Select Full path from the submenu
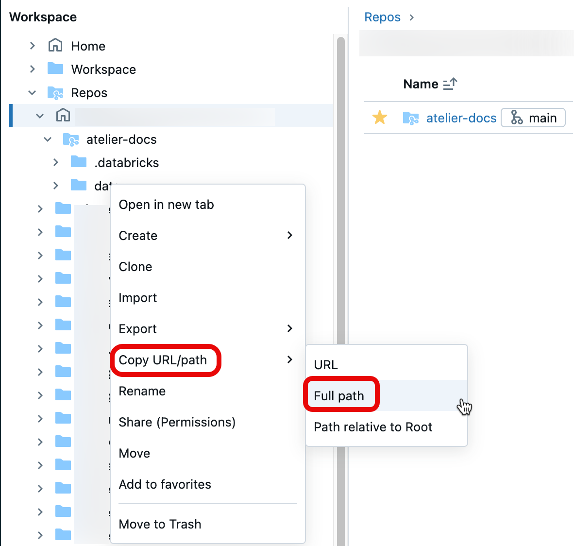This screenshot has width=574, height=546. click(339, 396)
